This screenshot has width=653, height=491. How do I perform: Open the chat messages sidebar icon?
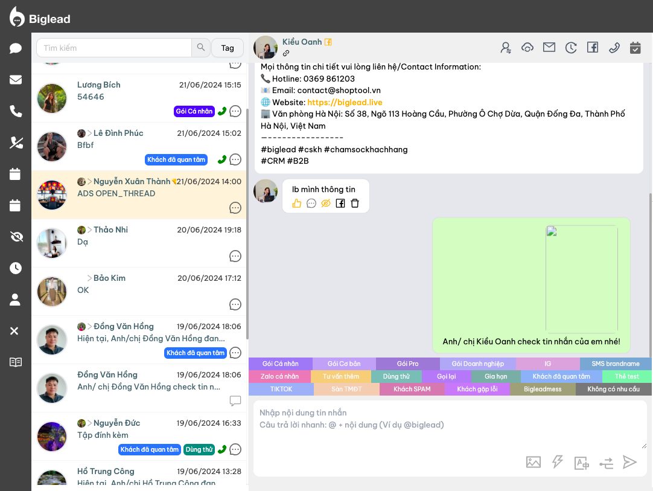click(16, 49)
